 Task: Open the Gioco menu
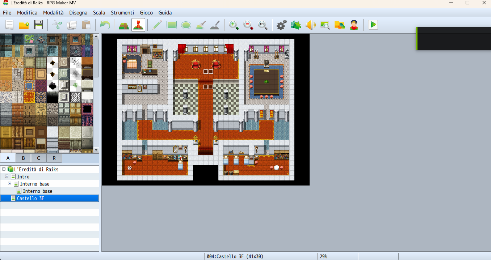click(146, 12)
